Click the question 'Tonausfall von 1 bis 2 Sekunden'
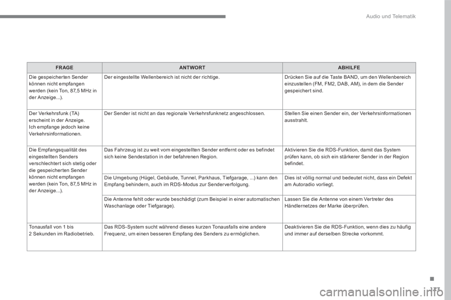The image size is (451, 300). [x=64, y=237]
